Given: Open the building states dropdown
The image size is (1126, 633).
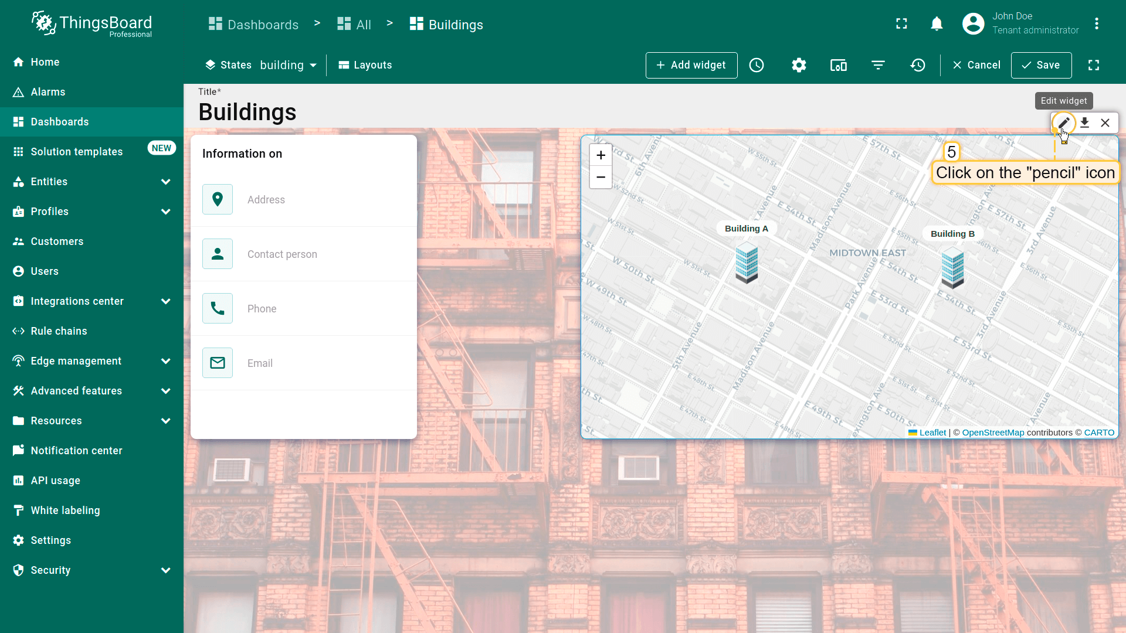Looking at the screenshot, I should (x=288, y=65).
